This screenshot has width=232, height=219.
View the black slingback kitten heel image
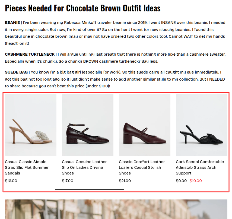[202, 125]
